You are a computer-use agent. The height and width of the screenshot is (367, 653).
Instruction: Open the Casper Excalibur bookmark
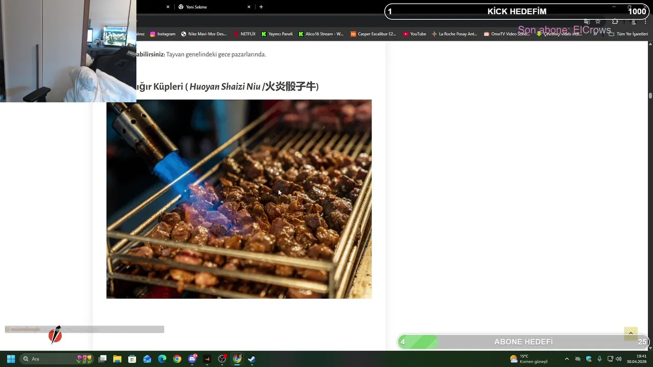coord(373,34)
